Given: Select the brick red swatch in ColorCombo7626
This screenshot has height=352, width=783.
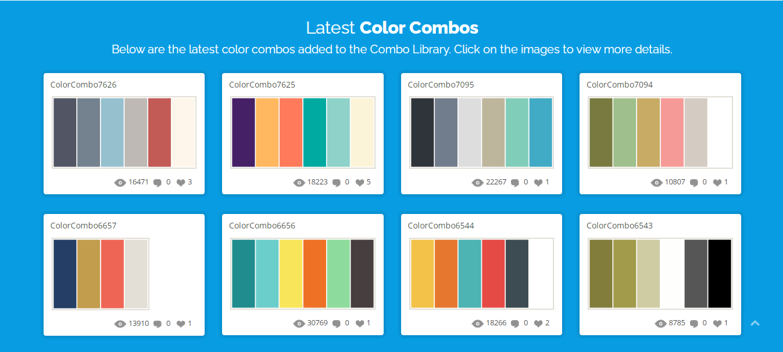Looking at the screenshot, I should (x=159, y=133).
